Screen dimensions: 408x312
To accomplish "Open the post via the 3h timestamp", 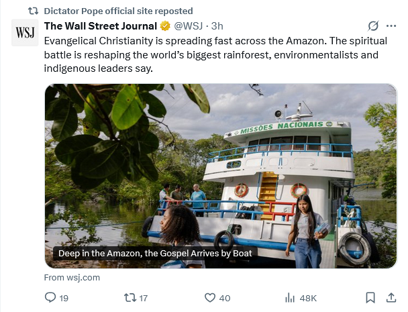I will [x=217, y=26].
